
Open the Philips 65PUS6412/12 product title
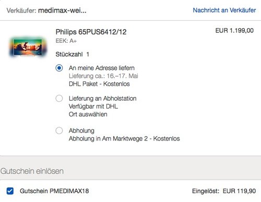[x=91, y=32]
